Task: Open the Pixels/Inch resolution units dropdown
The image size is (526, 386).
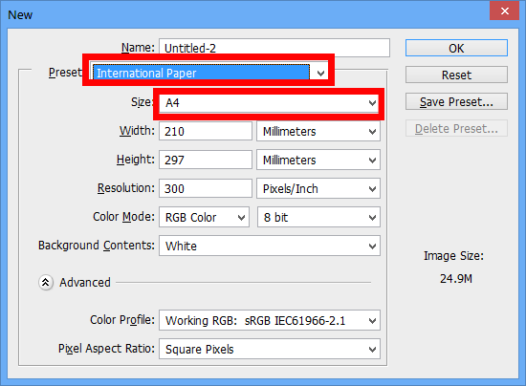Action: tap(318, 188)
